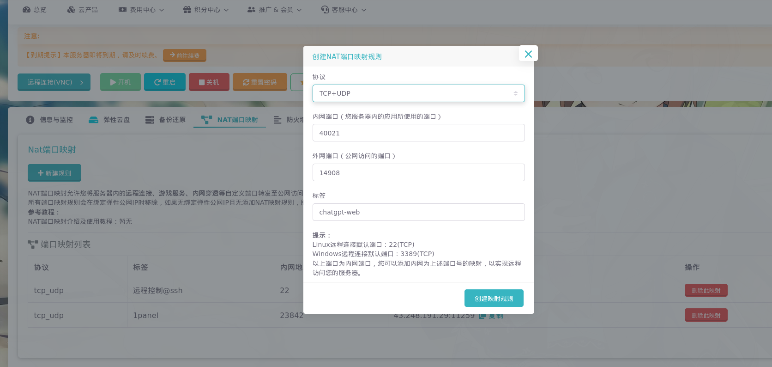Click the 推广 & 会员 users icon
772x367 pixels.
[251, 10]
